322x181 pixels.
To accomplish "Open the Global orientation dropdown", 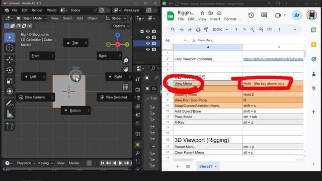I will (x=116, y=18).
